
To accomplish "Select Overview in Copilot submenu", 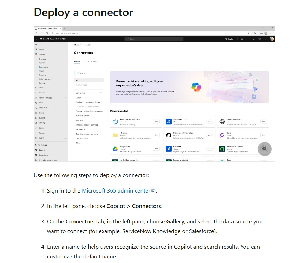I will (x=43, y=59).
